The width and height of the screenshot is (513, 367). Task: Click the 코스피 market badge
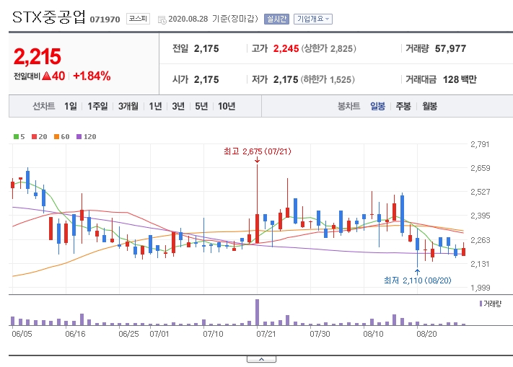tap(138, 19)
